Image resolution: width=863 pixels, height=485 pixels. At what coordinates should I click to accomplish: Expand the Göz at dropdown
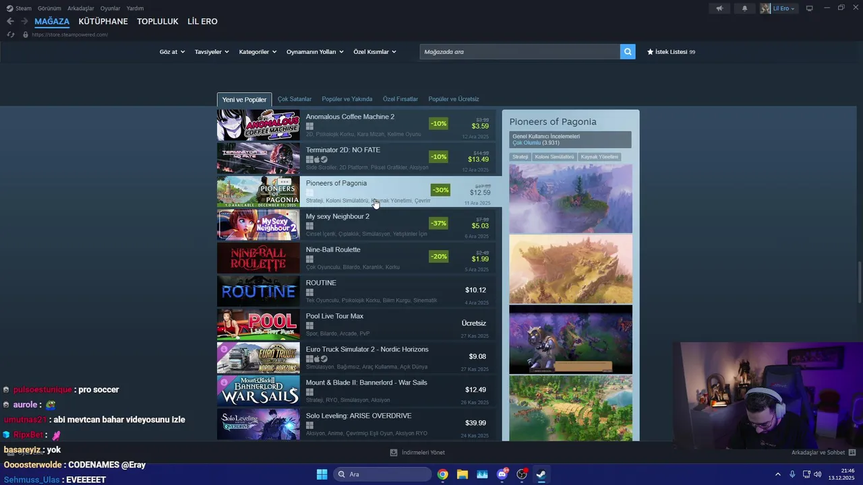pos(172,52)
